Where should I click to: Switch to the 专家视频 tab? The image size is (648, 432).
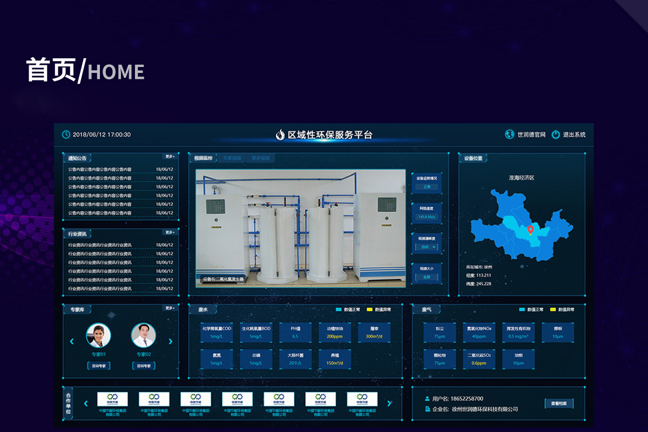tap(232, 158)
